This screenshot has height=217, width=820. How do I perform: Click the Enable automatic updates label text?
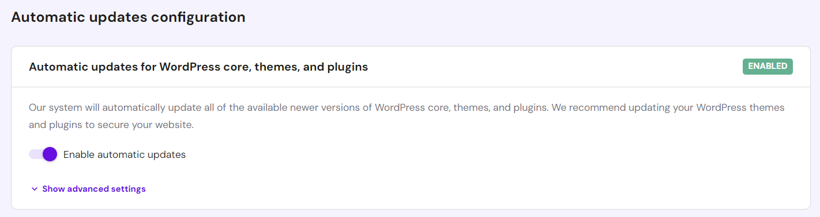pyautogui.click(x=125, y=154)
